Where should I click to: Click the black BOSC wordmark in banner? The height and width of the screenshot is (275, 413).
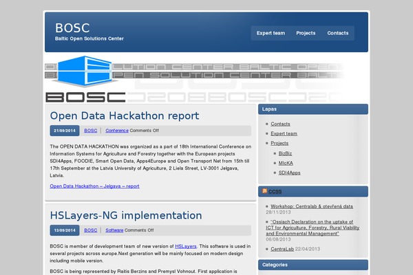tap(85, 97)
